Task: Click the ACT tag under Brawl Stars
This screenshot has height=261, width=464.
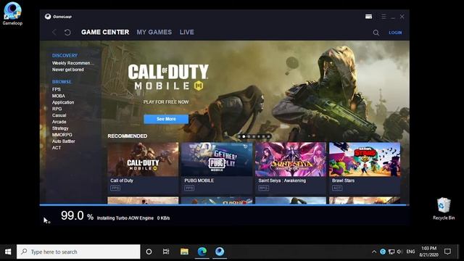Action: (337, 188)
